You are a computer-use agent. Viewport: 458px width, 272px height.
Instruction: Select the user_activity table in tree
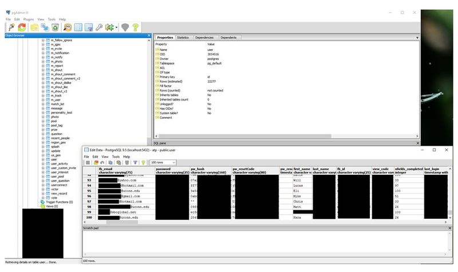pyautogui.click(x=59, y=163)
